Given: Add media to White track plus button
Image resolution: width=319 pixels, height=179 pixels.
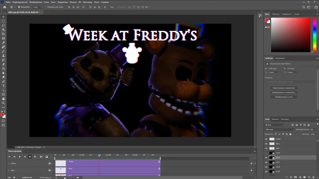Looking at the screenshot, I should (251, 163).
